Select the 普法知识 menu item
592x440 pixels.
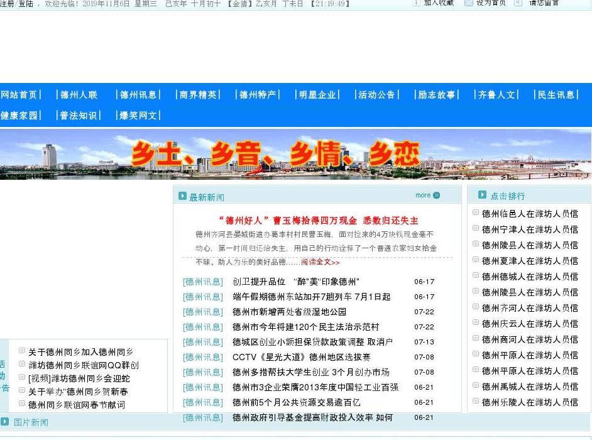coord(79,115)
